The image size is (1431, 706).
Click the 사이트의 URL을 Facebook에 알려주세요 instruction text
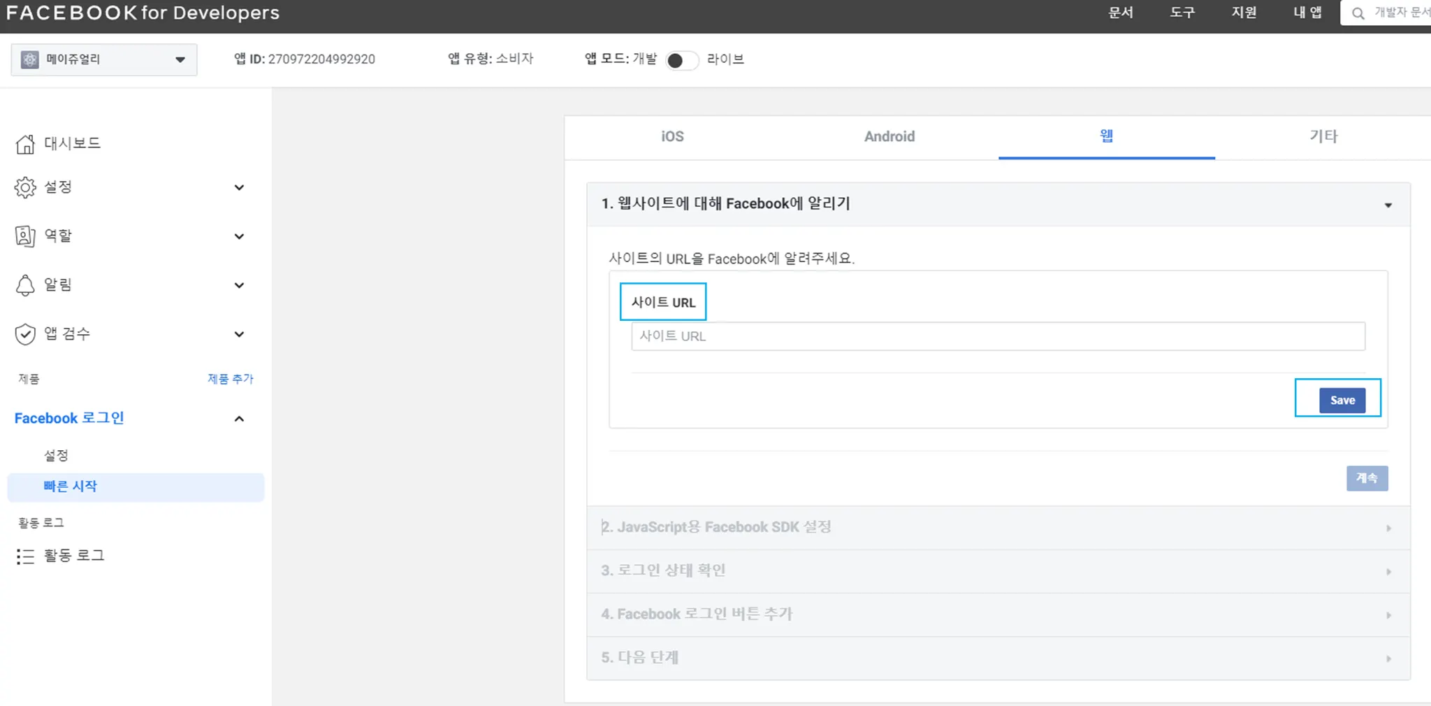[732, 259]
